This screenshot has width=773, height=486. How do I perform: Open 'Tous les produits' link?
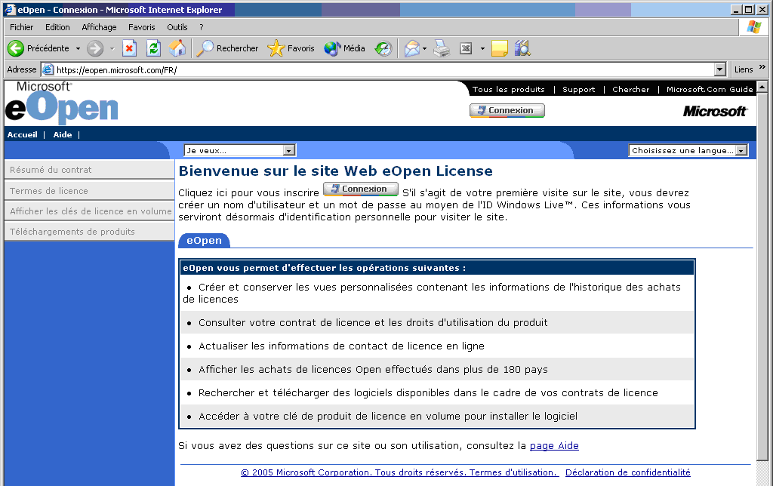point(508,89)
